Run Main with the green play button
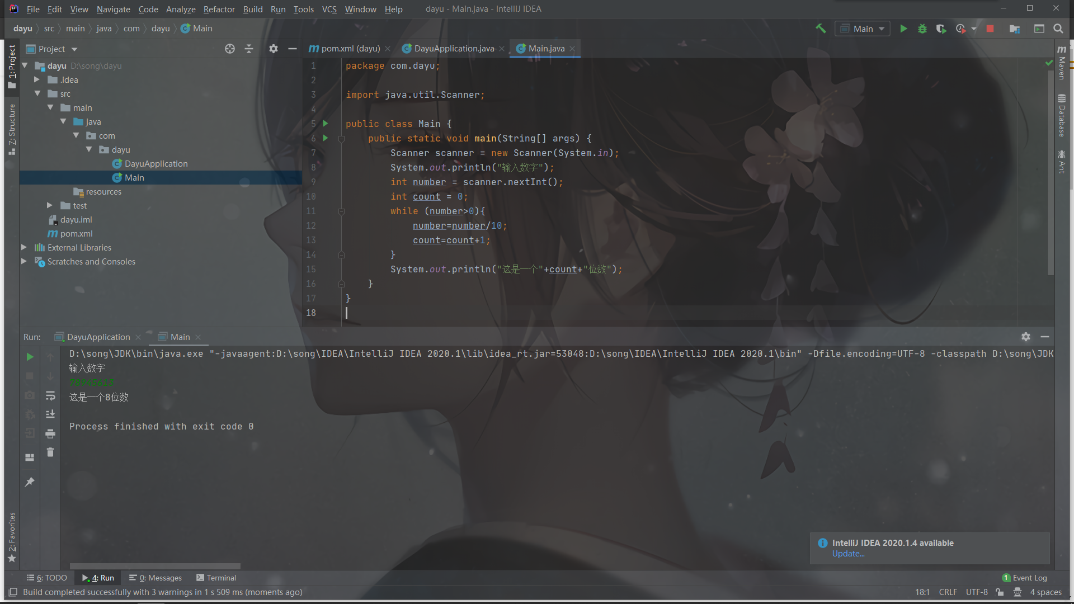This screenshot has width=1074, height=604. click(x=903, y=29)
